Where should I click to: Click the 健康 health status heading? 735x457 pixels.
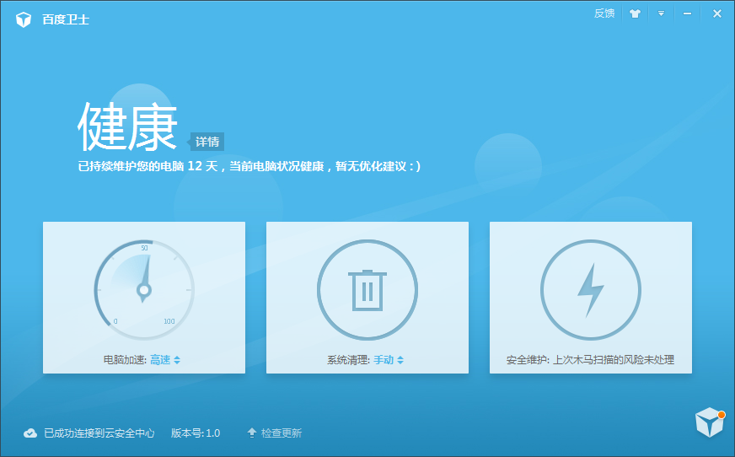pyautogui.click(x=128, y=128)
